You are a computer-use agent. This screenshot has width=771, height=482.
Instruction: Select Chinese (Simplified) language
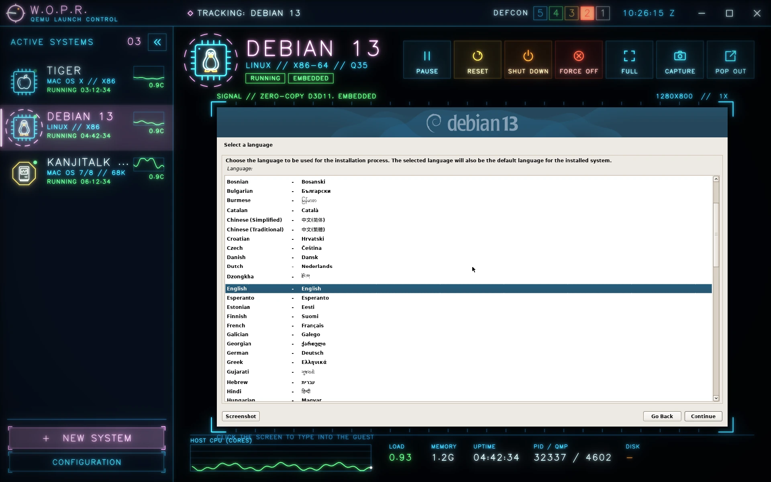click(468, 220)
